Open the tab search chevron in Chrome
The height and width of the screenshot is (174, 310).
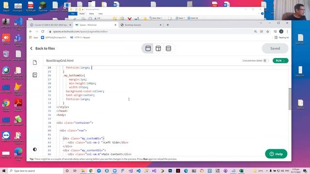click(x=261, y=23)
